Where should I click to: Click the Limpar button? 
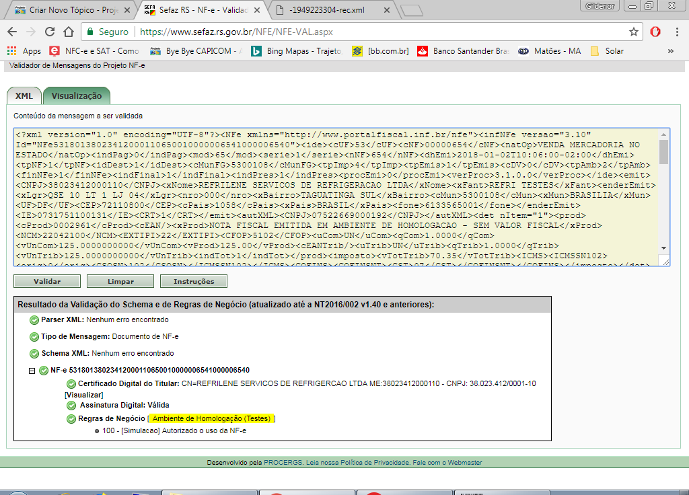(x=120, y=281)
